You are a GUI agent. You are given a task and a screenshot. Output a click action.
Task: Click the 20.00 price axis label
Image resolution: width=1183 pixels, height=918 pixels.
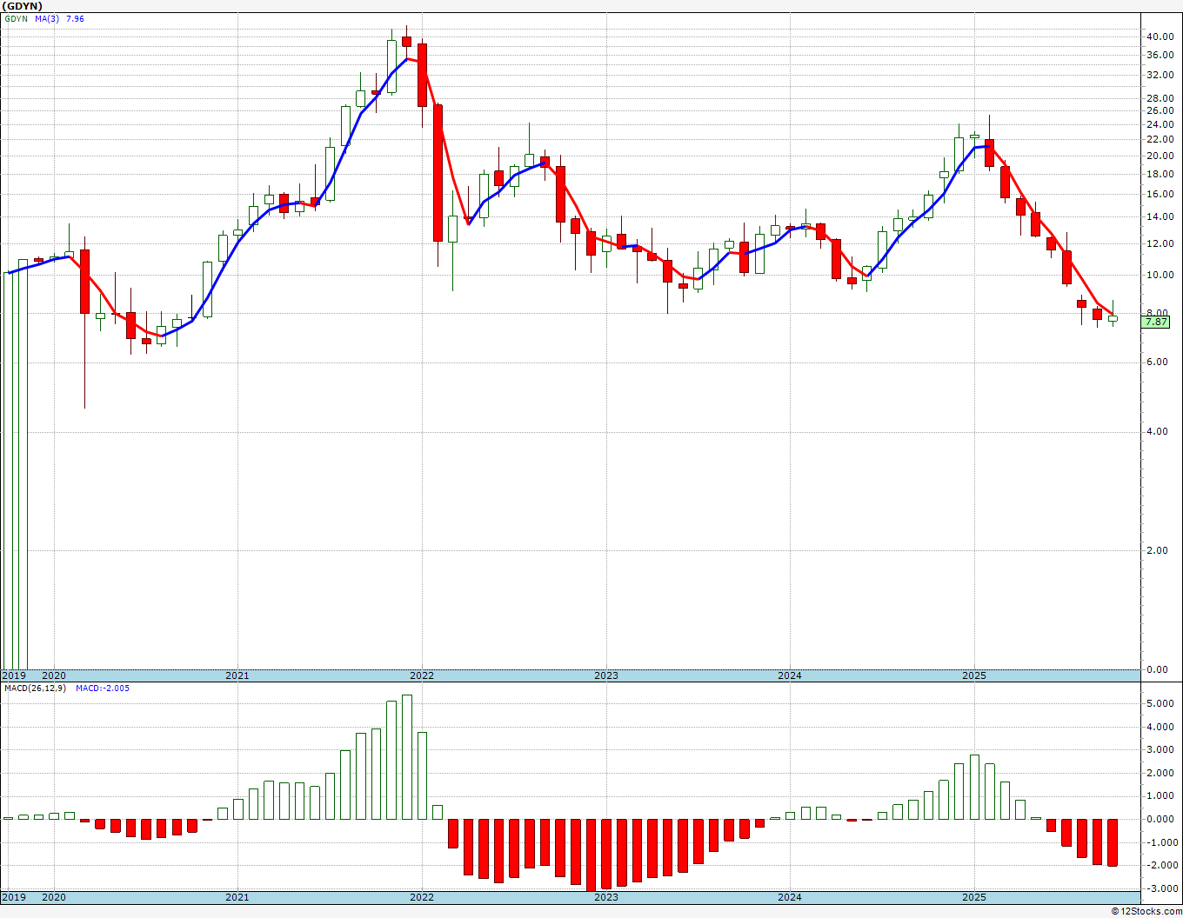(1160, 156)
